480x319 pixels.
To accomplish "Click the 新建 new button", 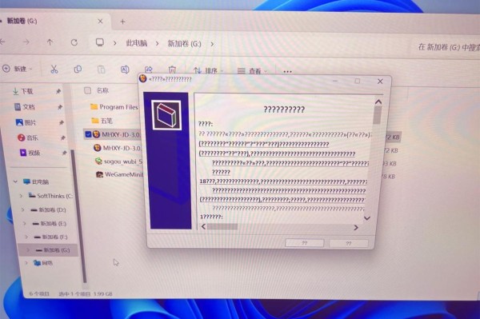I will click(18, 69).
